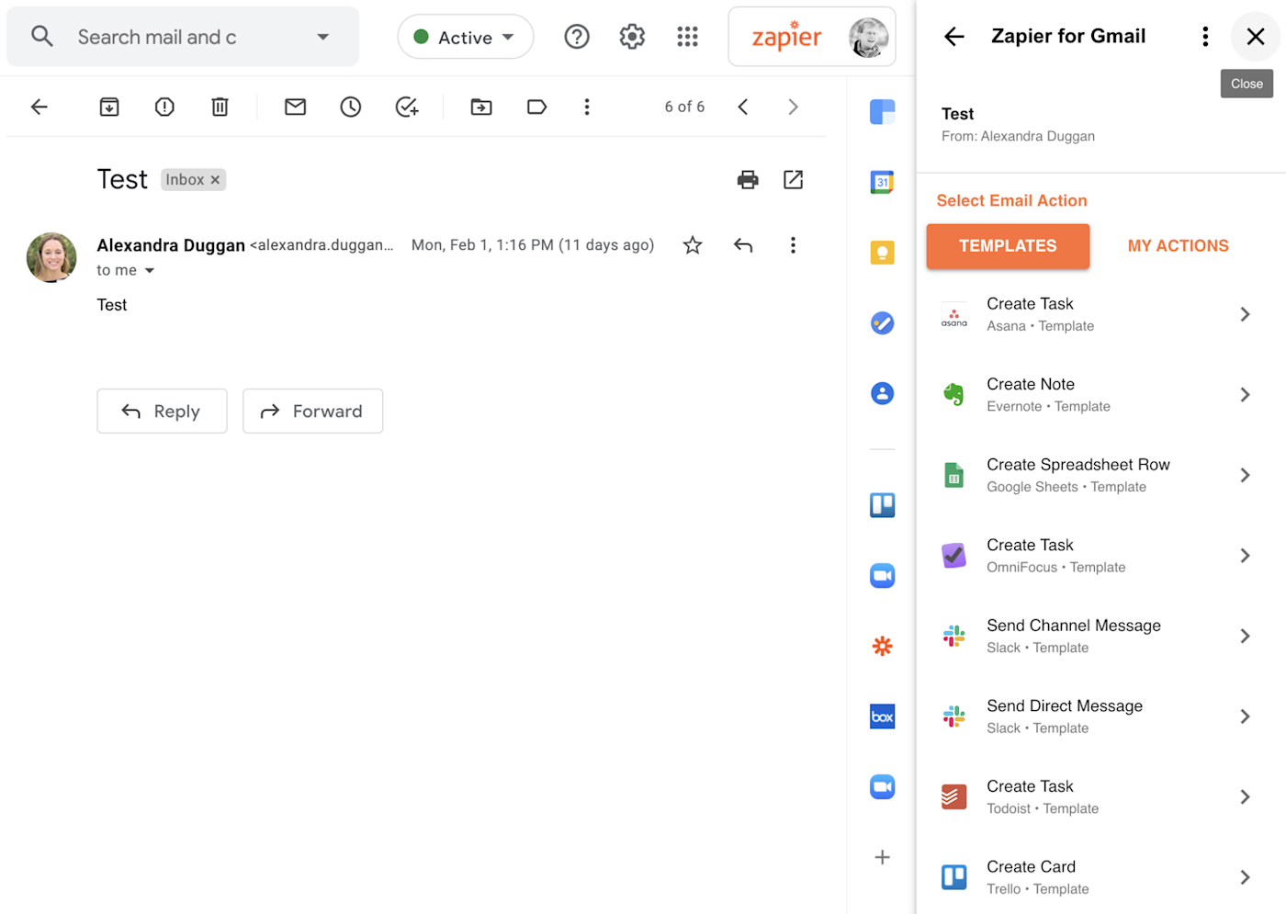Open the Support help icon

577,37
